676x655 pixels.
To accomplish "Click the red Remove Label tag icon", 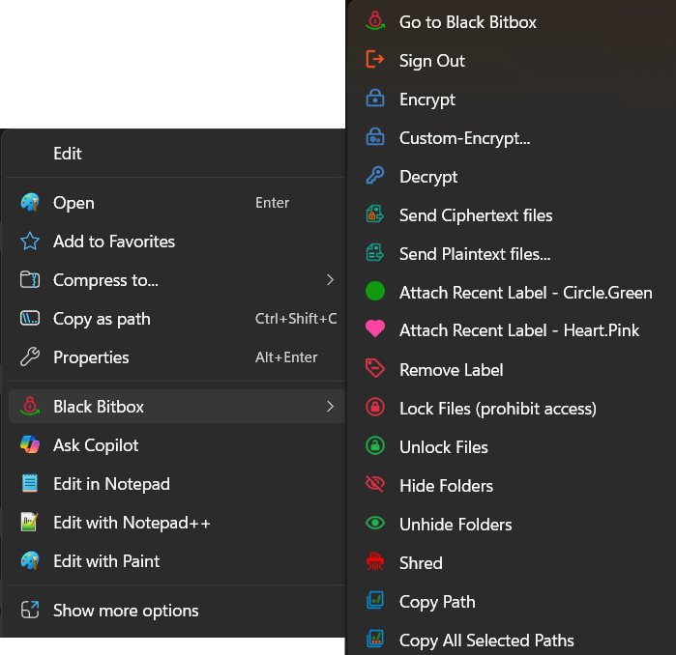I will [x=375, y=368].
